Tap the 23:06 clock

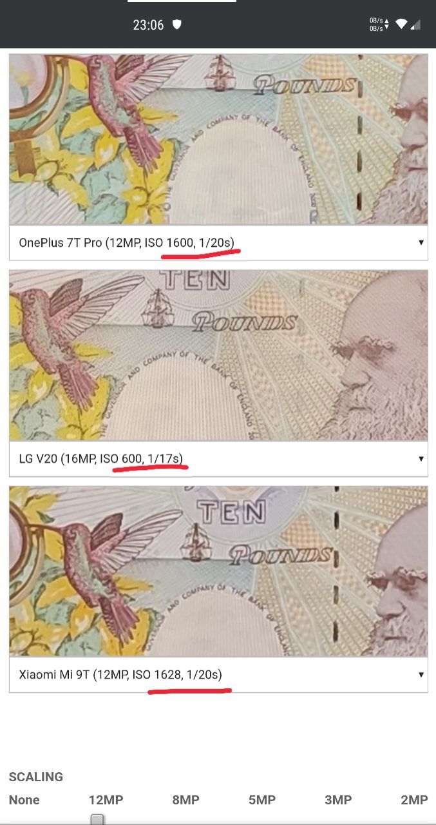click(x=148, y=25)
